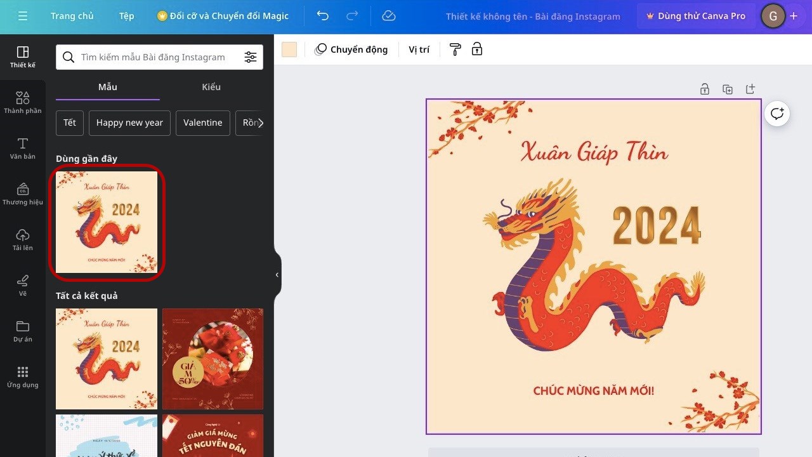Select the Xuân Giáp Thìn heading on canvas

[594, 152]
